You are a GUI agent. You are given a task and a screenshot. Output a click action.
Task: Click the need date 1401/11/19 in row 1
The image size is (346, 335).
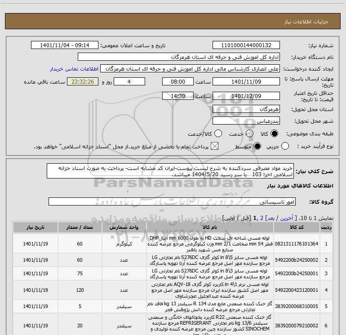tap(35, 244)
